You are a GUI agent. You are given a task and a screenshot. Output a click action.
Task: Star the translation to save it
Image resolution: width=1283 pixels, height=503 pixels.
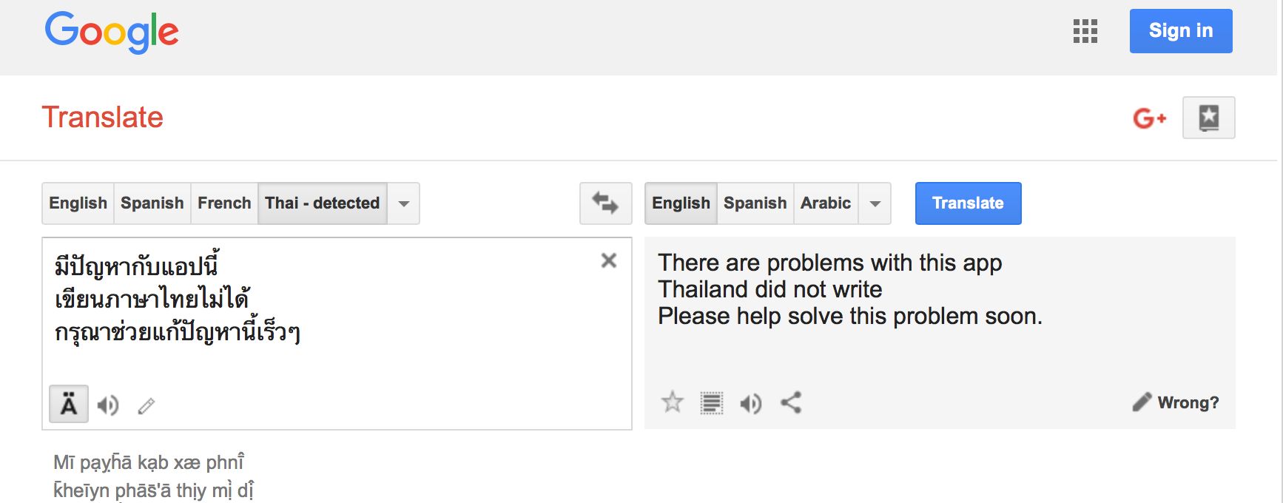pos(673,402)
